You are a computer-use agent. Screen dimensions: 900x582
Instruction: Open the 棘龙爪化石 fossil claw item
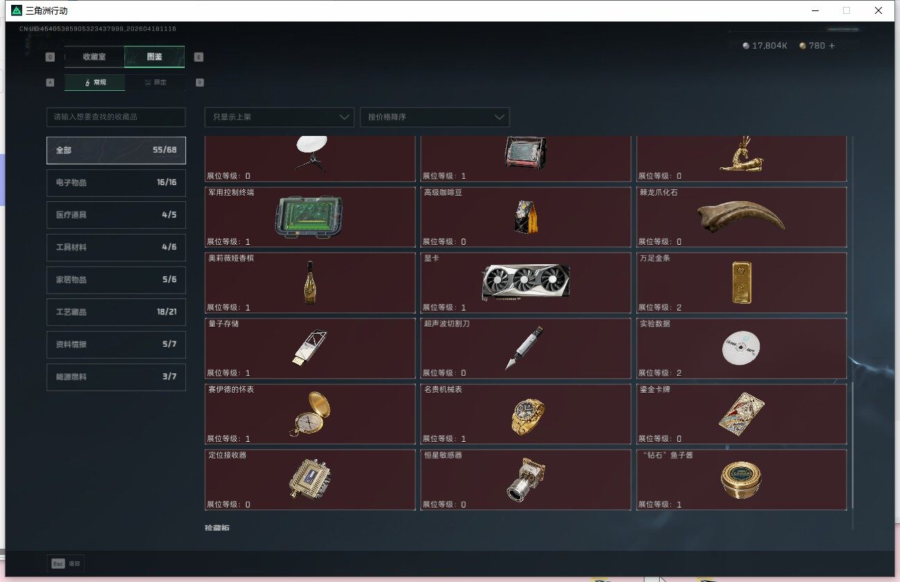(742, 217)
